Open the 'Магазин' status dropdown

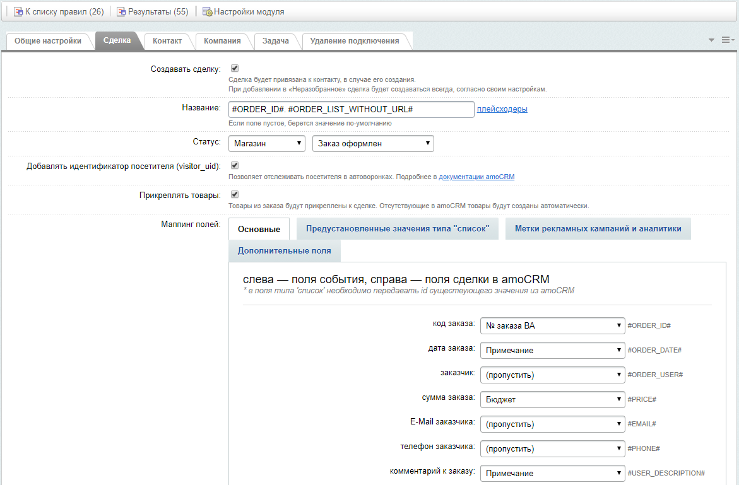click(266, 143)
